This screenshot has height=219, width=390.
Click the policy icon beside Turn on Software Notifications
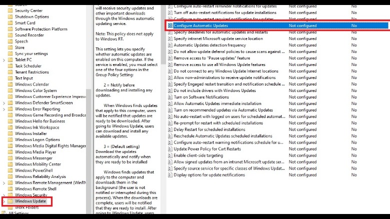170,97
